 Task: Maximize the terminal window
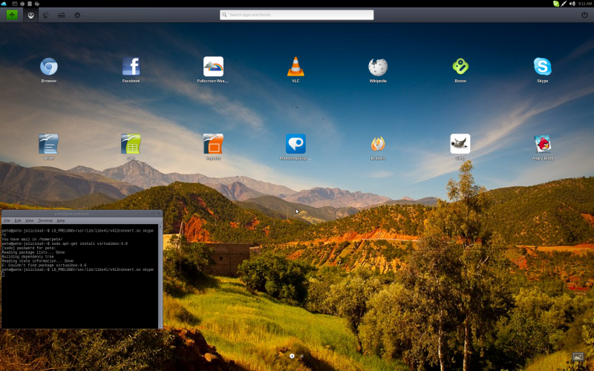click(x=153, y=214)
